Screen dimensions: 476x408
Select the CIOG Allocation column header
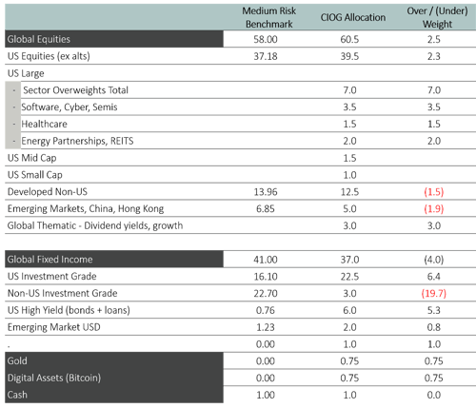click(353, 17)
